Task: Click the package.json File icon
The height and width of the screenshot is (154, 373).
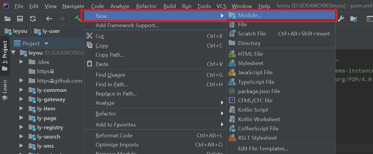Action: [232, 91]
